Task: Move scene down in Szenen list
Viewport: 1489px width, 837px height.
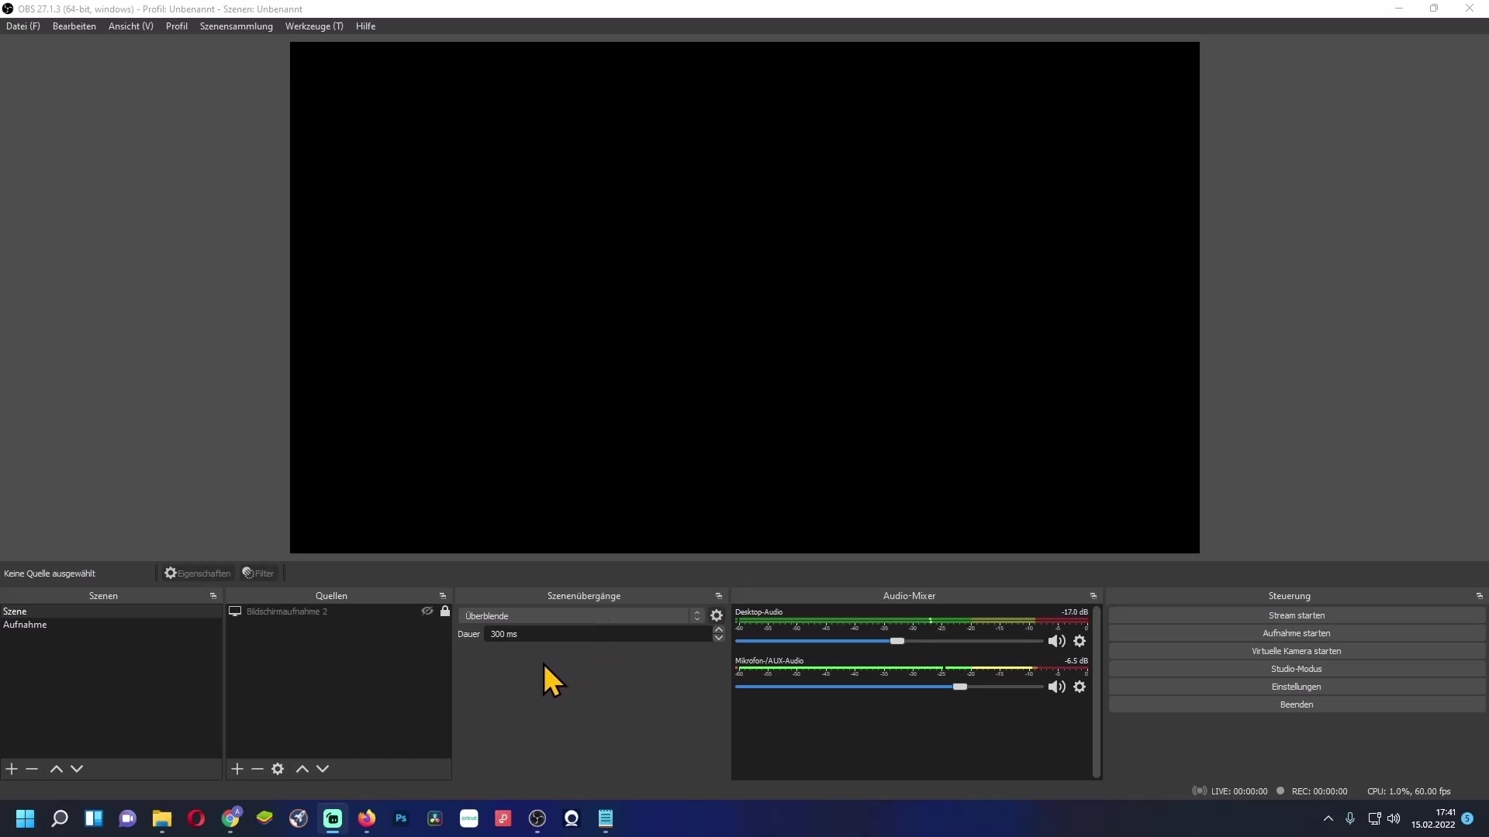Action: tap(77, 769)
